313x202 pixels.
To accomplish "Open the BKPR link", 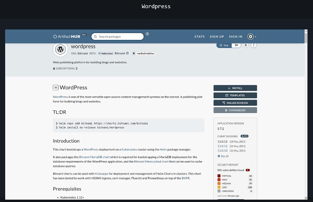I will [185, 178].
